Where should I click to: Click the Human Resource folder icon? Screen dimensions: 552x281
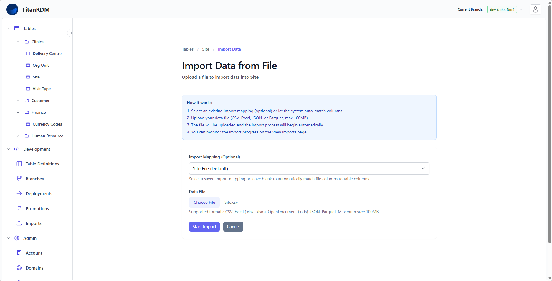pos(27,136)
